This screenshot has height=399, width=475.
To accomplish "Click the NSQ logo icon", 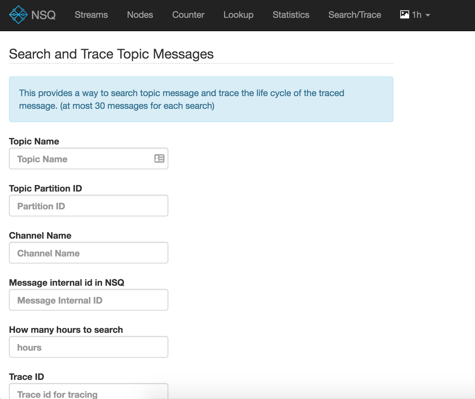I will [18, 15].
